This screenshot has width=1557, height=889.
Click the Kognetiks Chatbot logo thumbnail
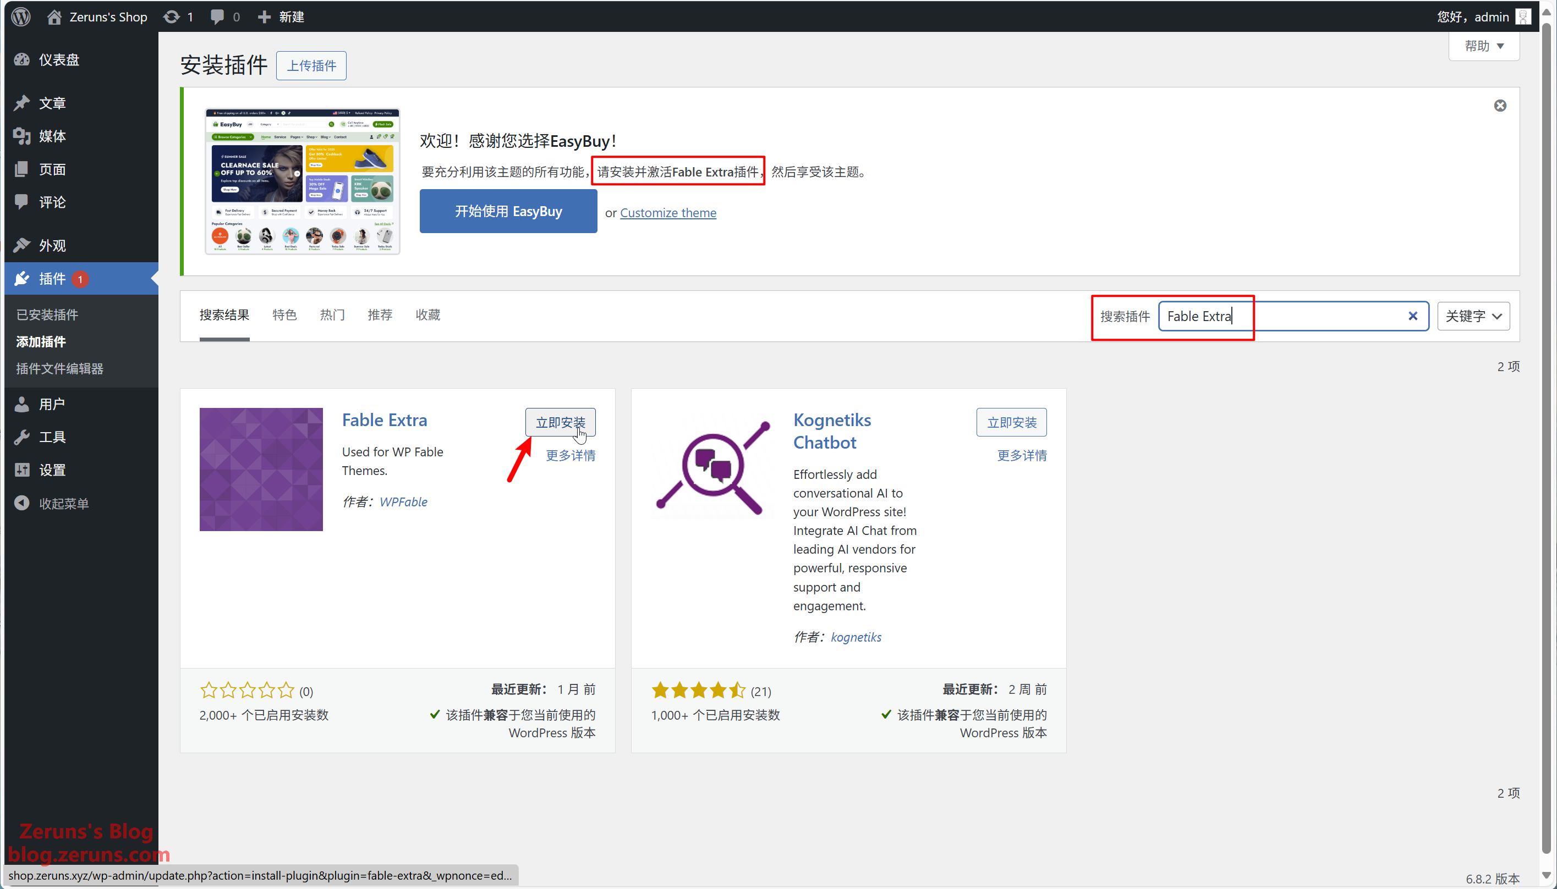pyautogui.click(x=712, y=470)
